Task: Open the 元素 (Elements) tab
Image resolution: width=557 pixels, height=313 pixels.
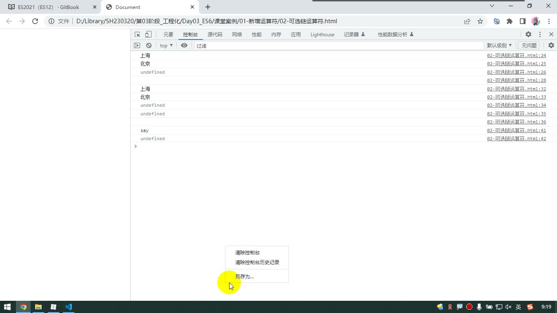Action: [x=168, y=35]
